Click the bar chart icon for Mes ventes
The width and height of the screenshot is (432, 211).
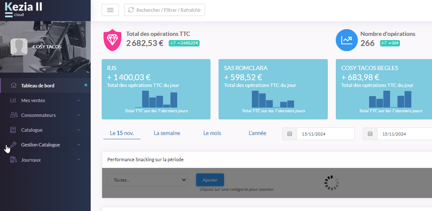click(x=13, y=100)
